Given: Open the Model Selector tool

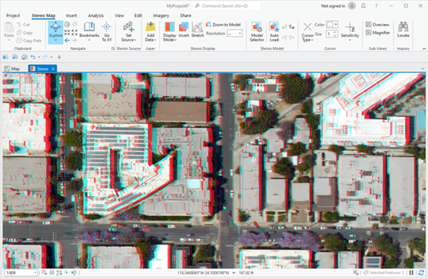Looking at the screenshot, I should point(257,31).
